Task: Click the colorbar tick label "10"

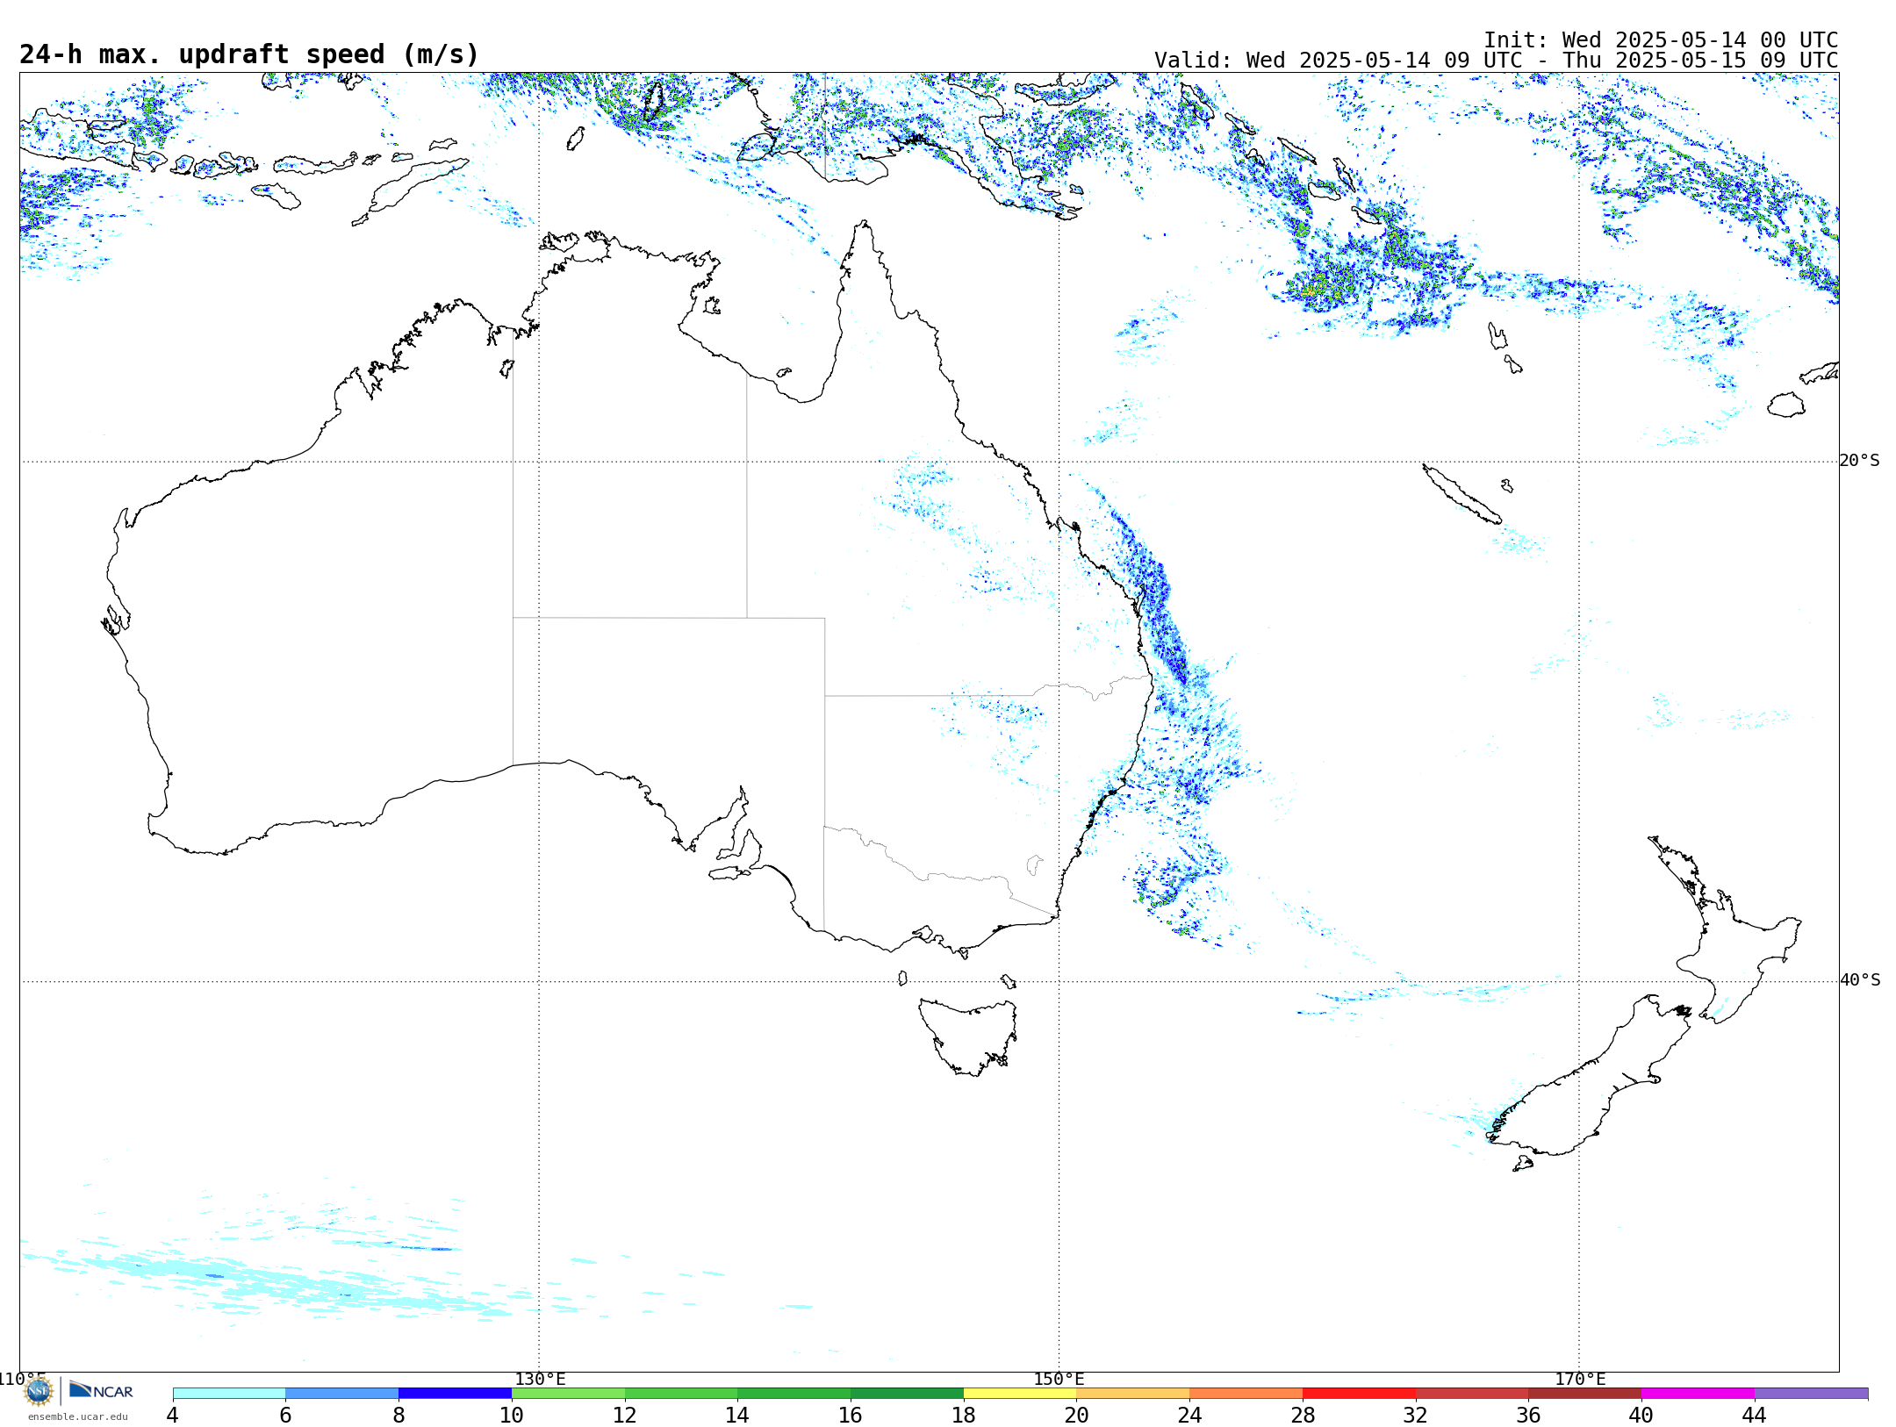Action: click(x=512, y=1416)
